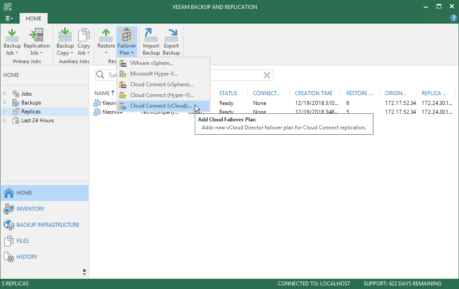Viewport: 459px width, 289px height.
Task: Select the HOME view label
Action: (x=25, y=193)
